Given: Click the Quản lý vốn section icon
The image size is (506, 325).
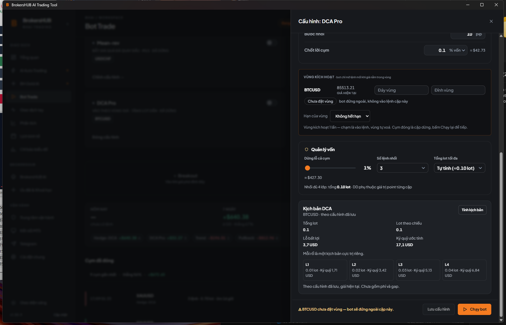Looking at the screenshot, I should (307, 150).
